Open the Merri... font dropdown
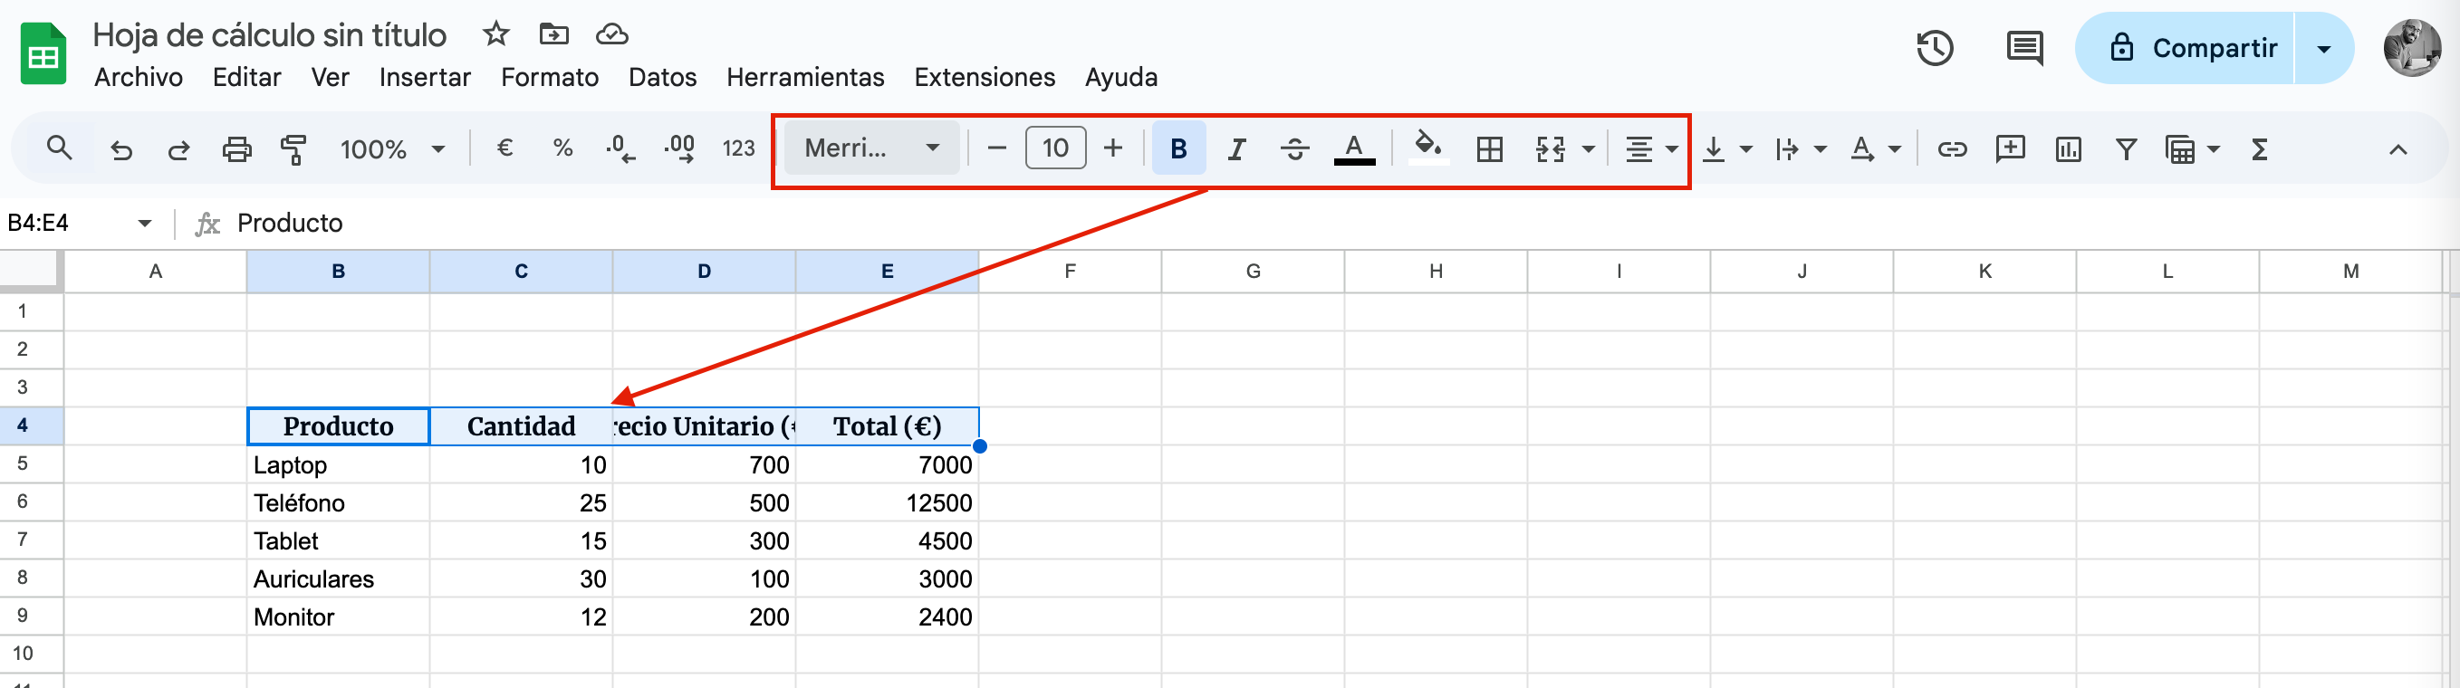This screenshot has height=688, width=2460. [x=872, y=148]
